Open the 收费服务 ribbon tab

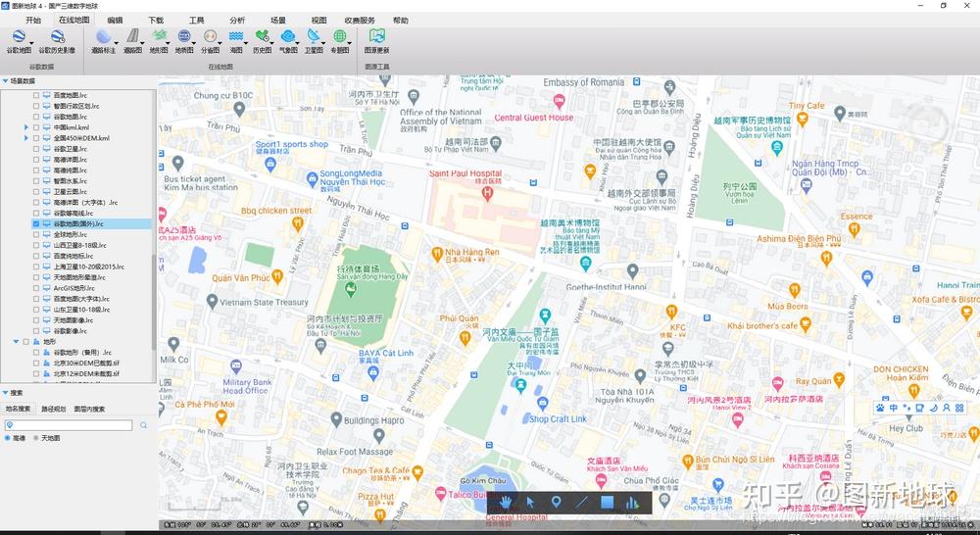click(360, 21)
